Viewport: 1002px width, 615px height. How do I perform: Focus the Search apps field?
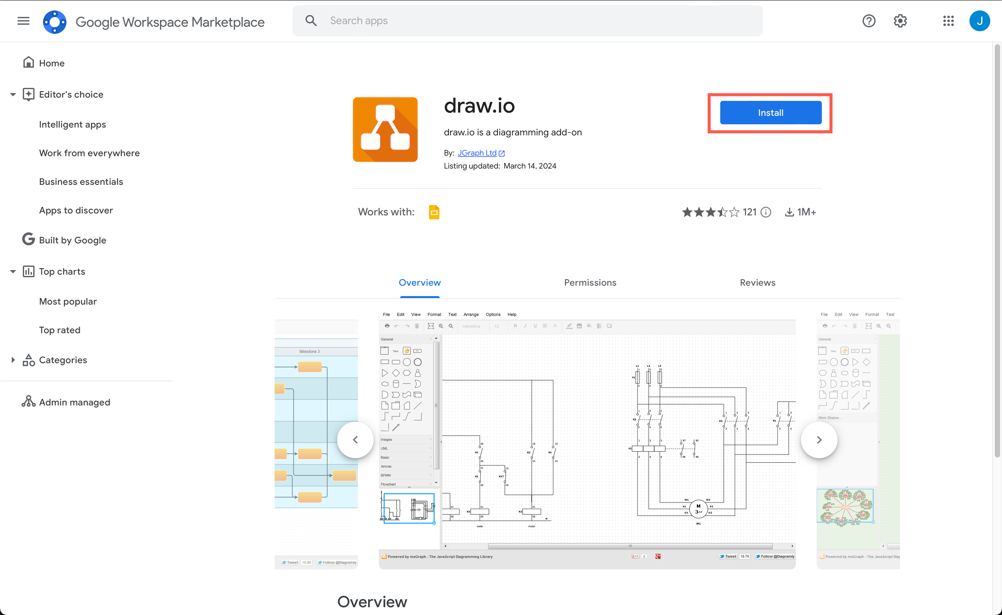[x=527, y=21]
